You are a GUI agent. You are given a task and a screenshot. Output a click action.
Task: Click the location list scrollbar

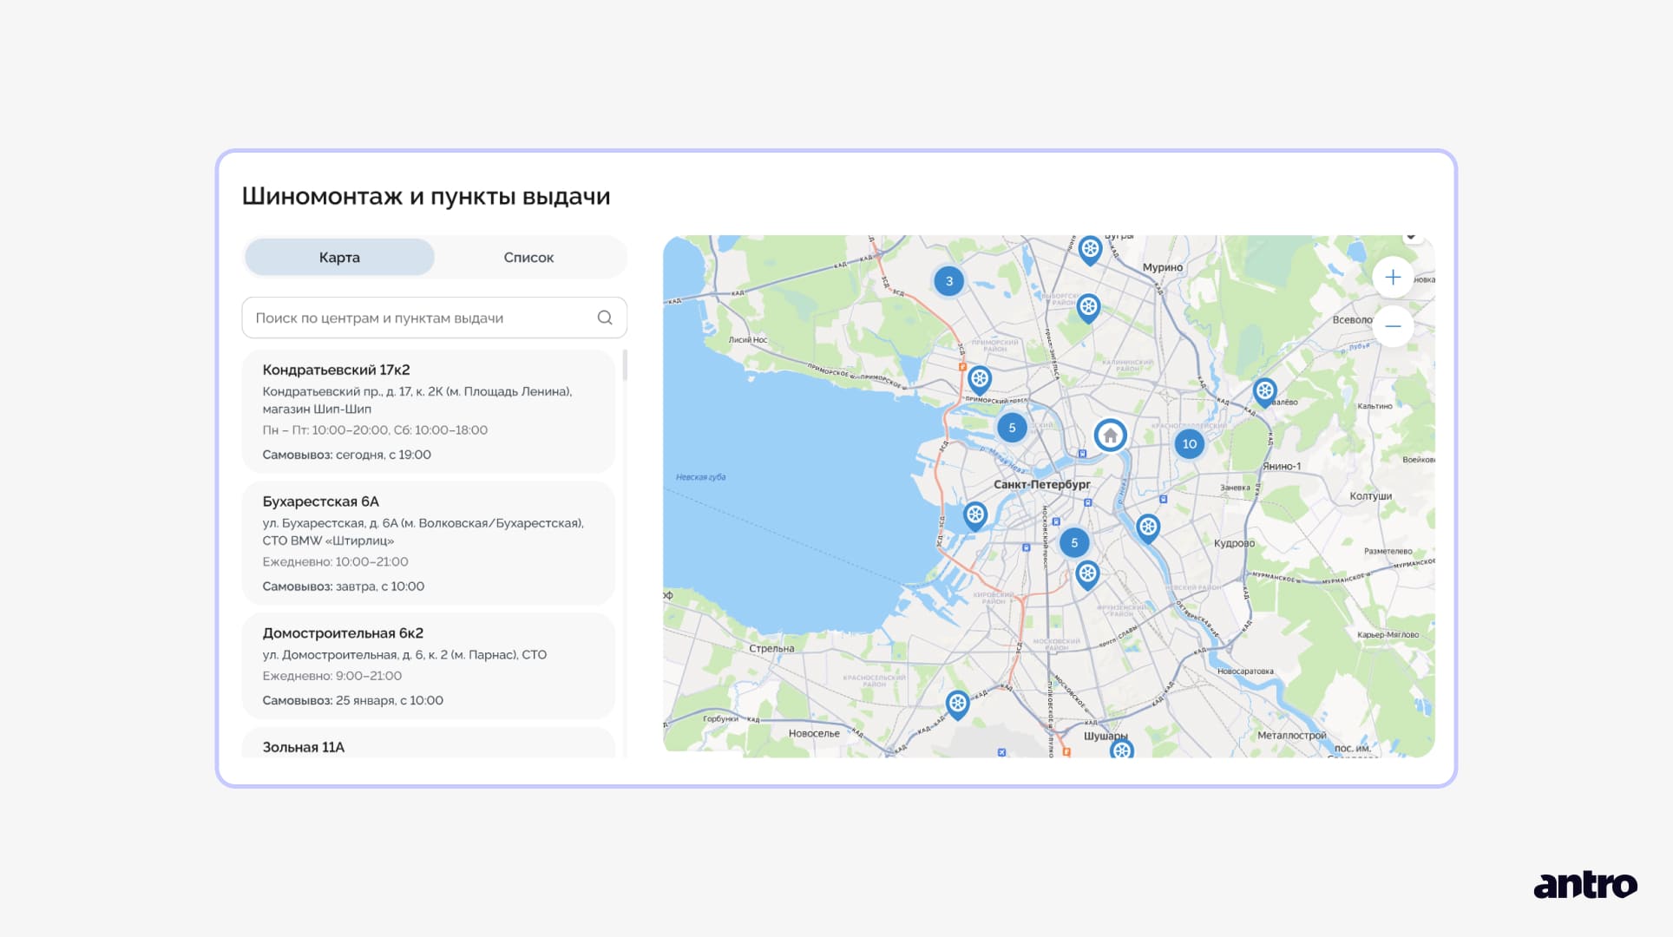point(625,365)
